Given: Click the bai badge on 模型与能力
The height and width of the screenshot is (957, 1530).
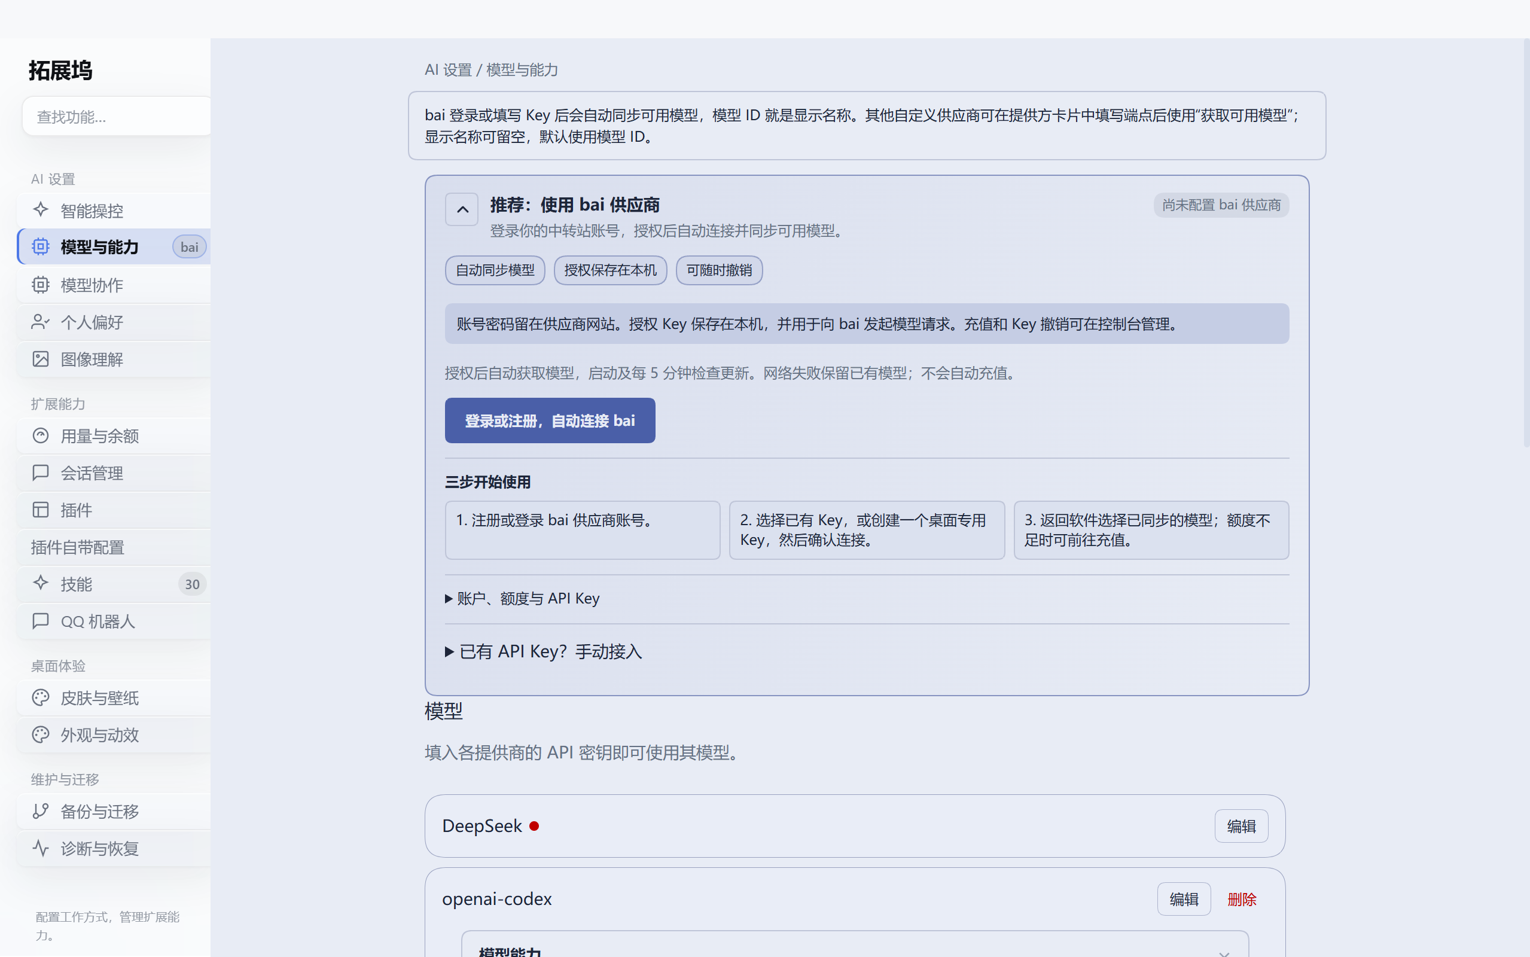Looking at the screenshot, I should coord(189,247).
